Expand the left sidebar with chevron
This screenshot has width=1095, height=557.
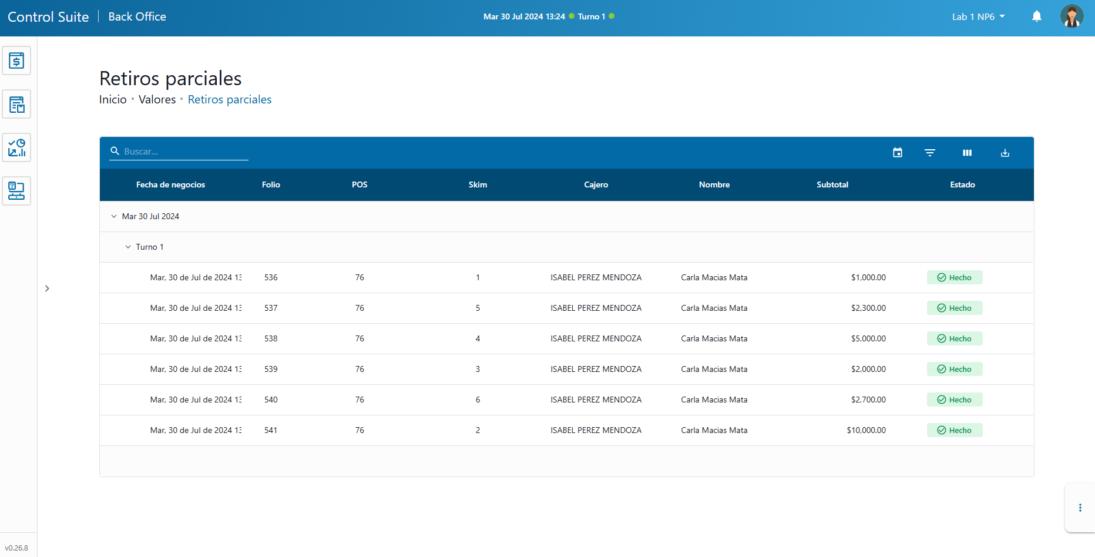tap(47, 288)
